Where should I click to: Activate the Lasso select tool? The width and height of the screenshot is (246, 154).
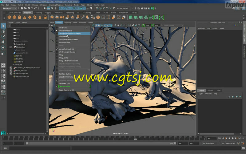pyautogui.click(x=3, y=31)
